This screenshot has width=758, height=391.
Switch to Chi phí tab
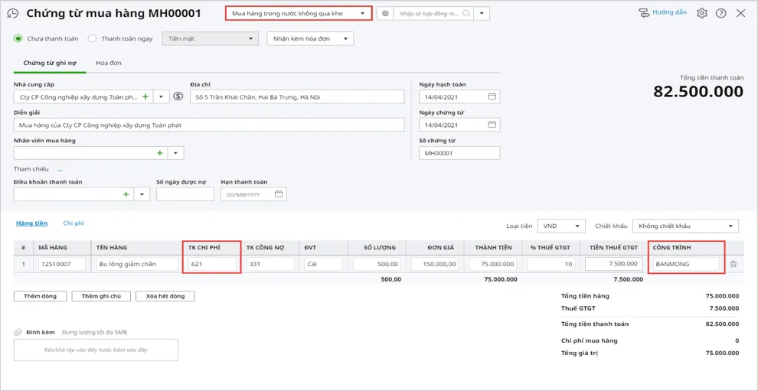(x=74, y=223)
